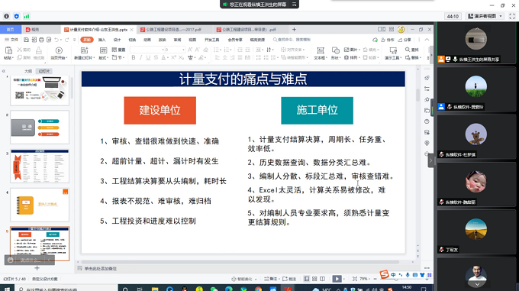
Task: Open the Insert (插入) ribbon tab
Action: coord(102,40)
